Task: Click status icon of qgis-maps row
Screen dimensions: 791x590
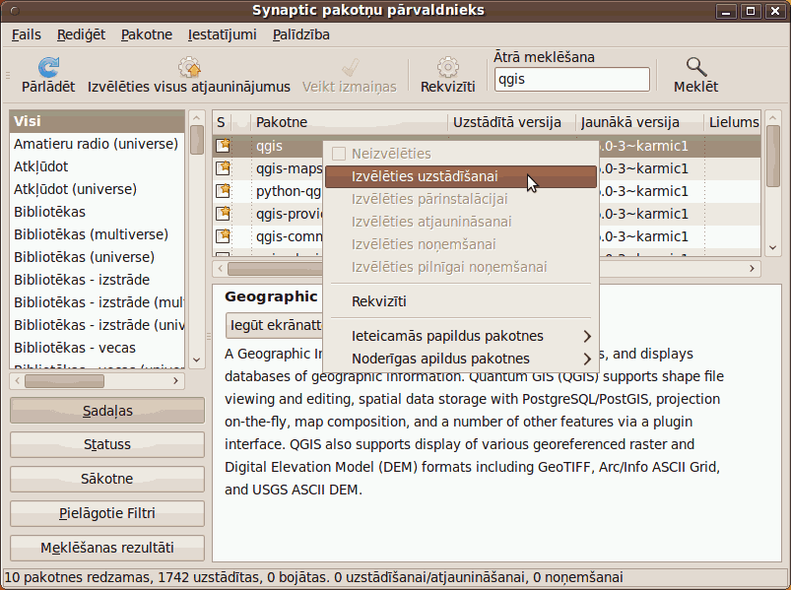Action: coord(223,168)
